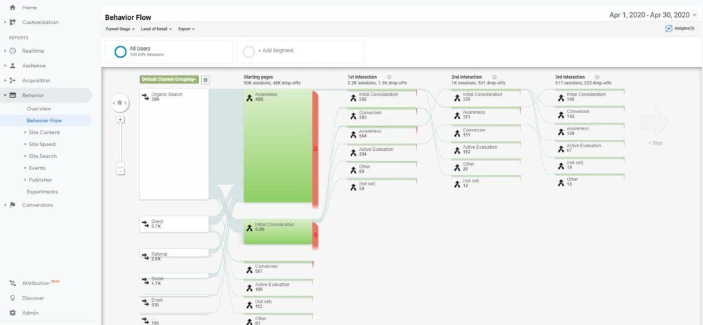Click the red drop-off bar on Awareness
This screenshot has width=703, height=325.
[315, 149]
